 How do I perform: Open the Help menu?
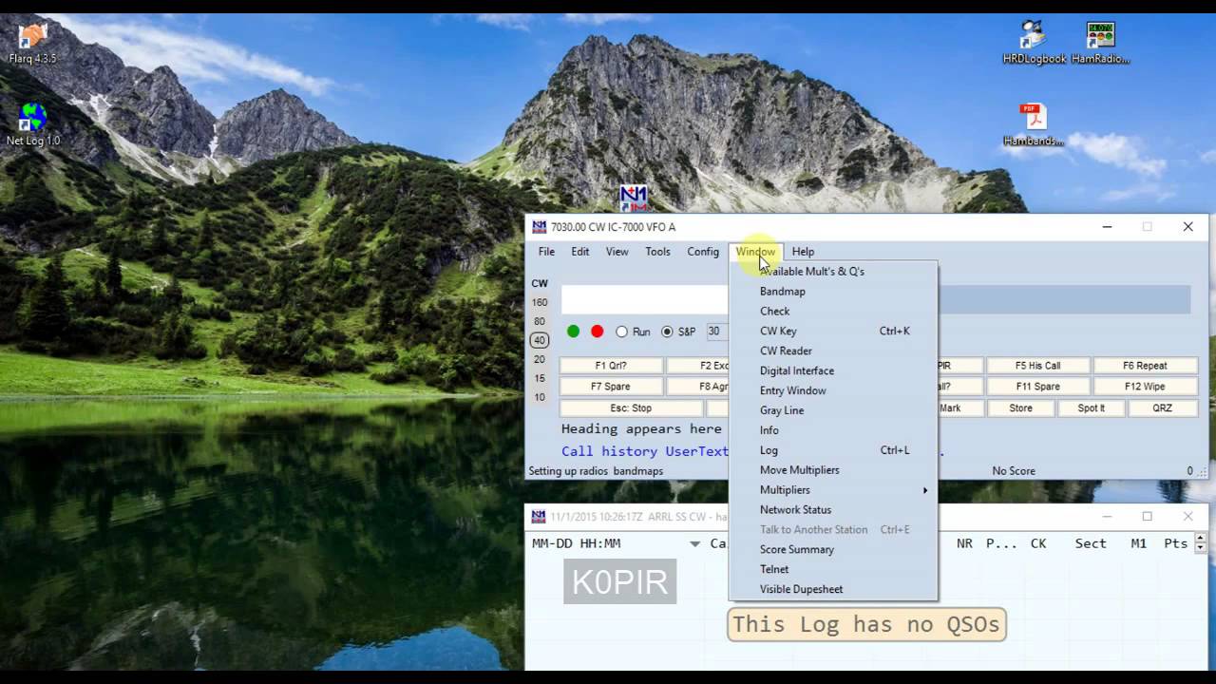point(803,252)
